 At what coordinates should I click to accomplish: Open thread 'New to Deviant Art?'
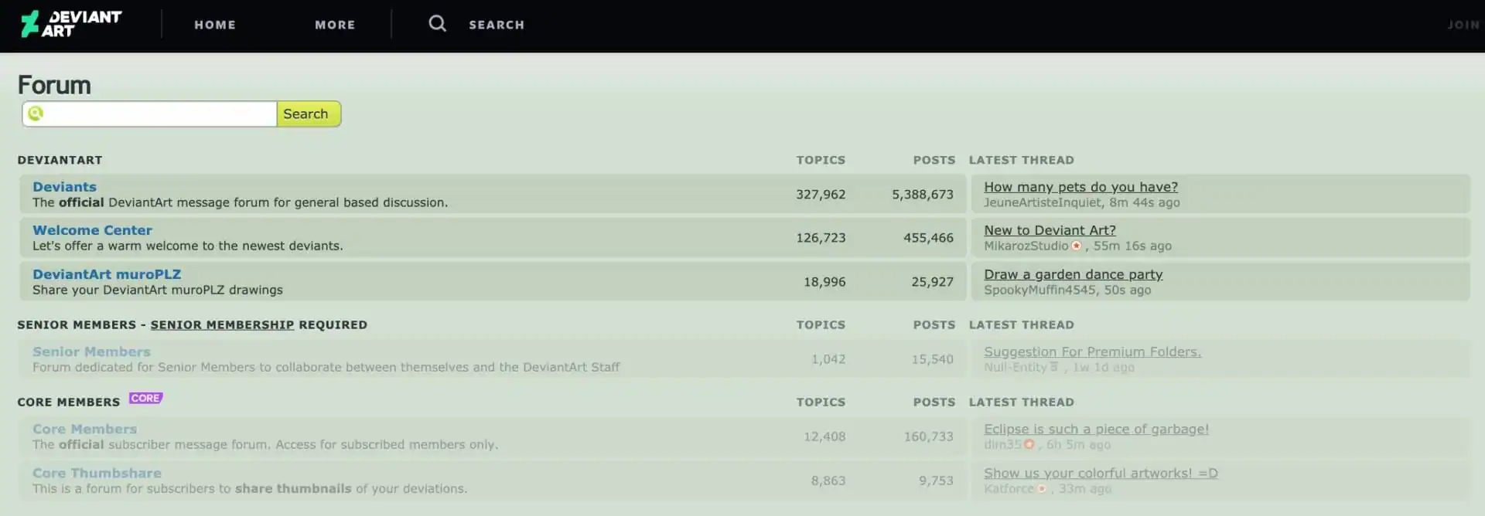tap(1050, 230)
